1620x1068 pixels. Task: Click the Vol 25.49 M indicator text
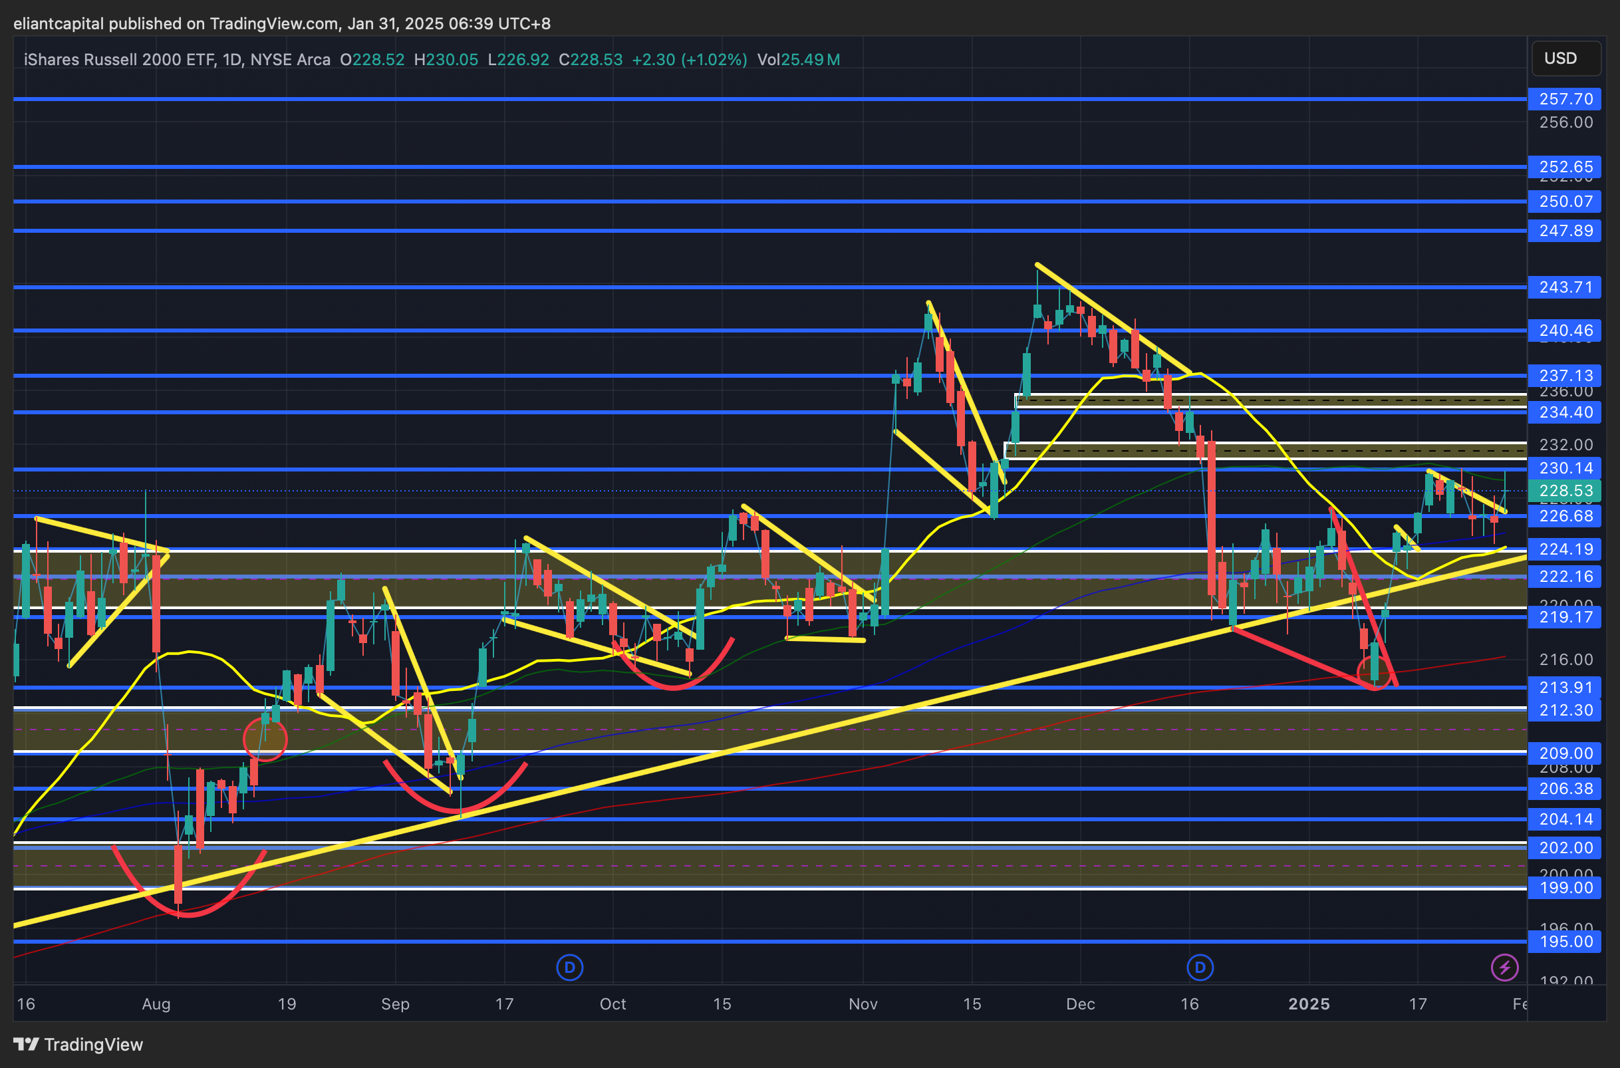(x=798, y=60)
